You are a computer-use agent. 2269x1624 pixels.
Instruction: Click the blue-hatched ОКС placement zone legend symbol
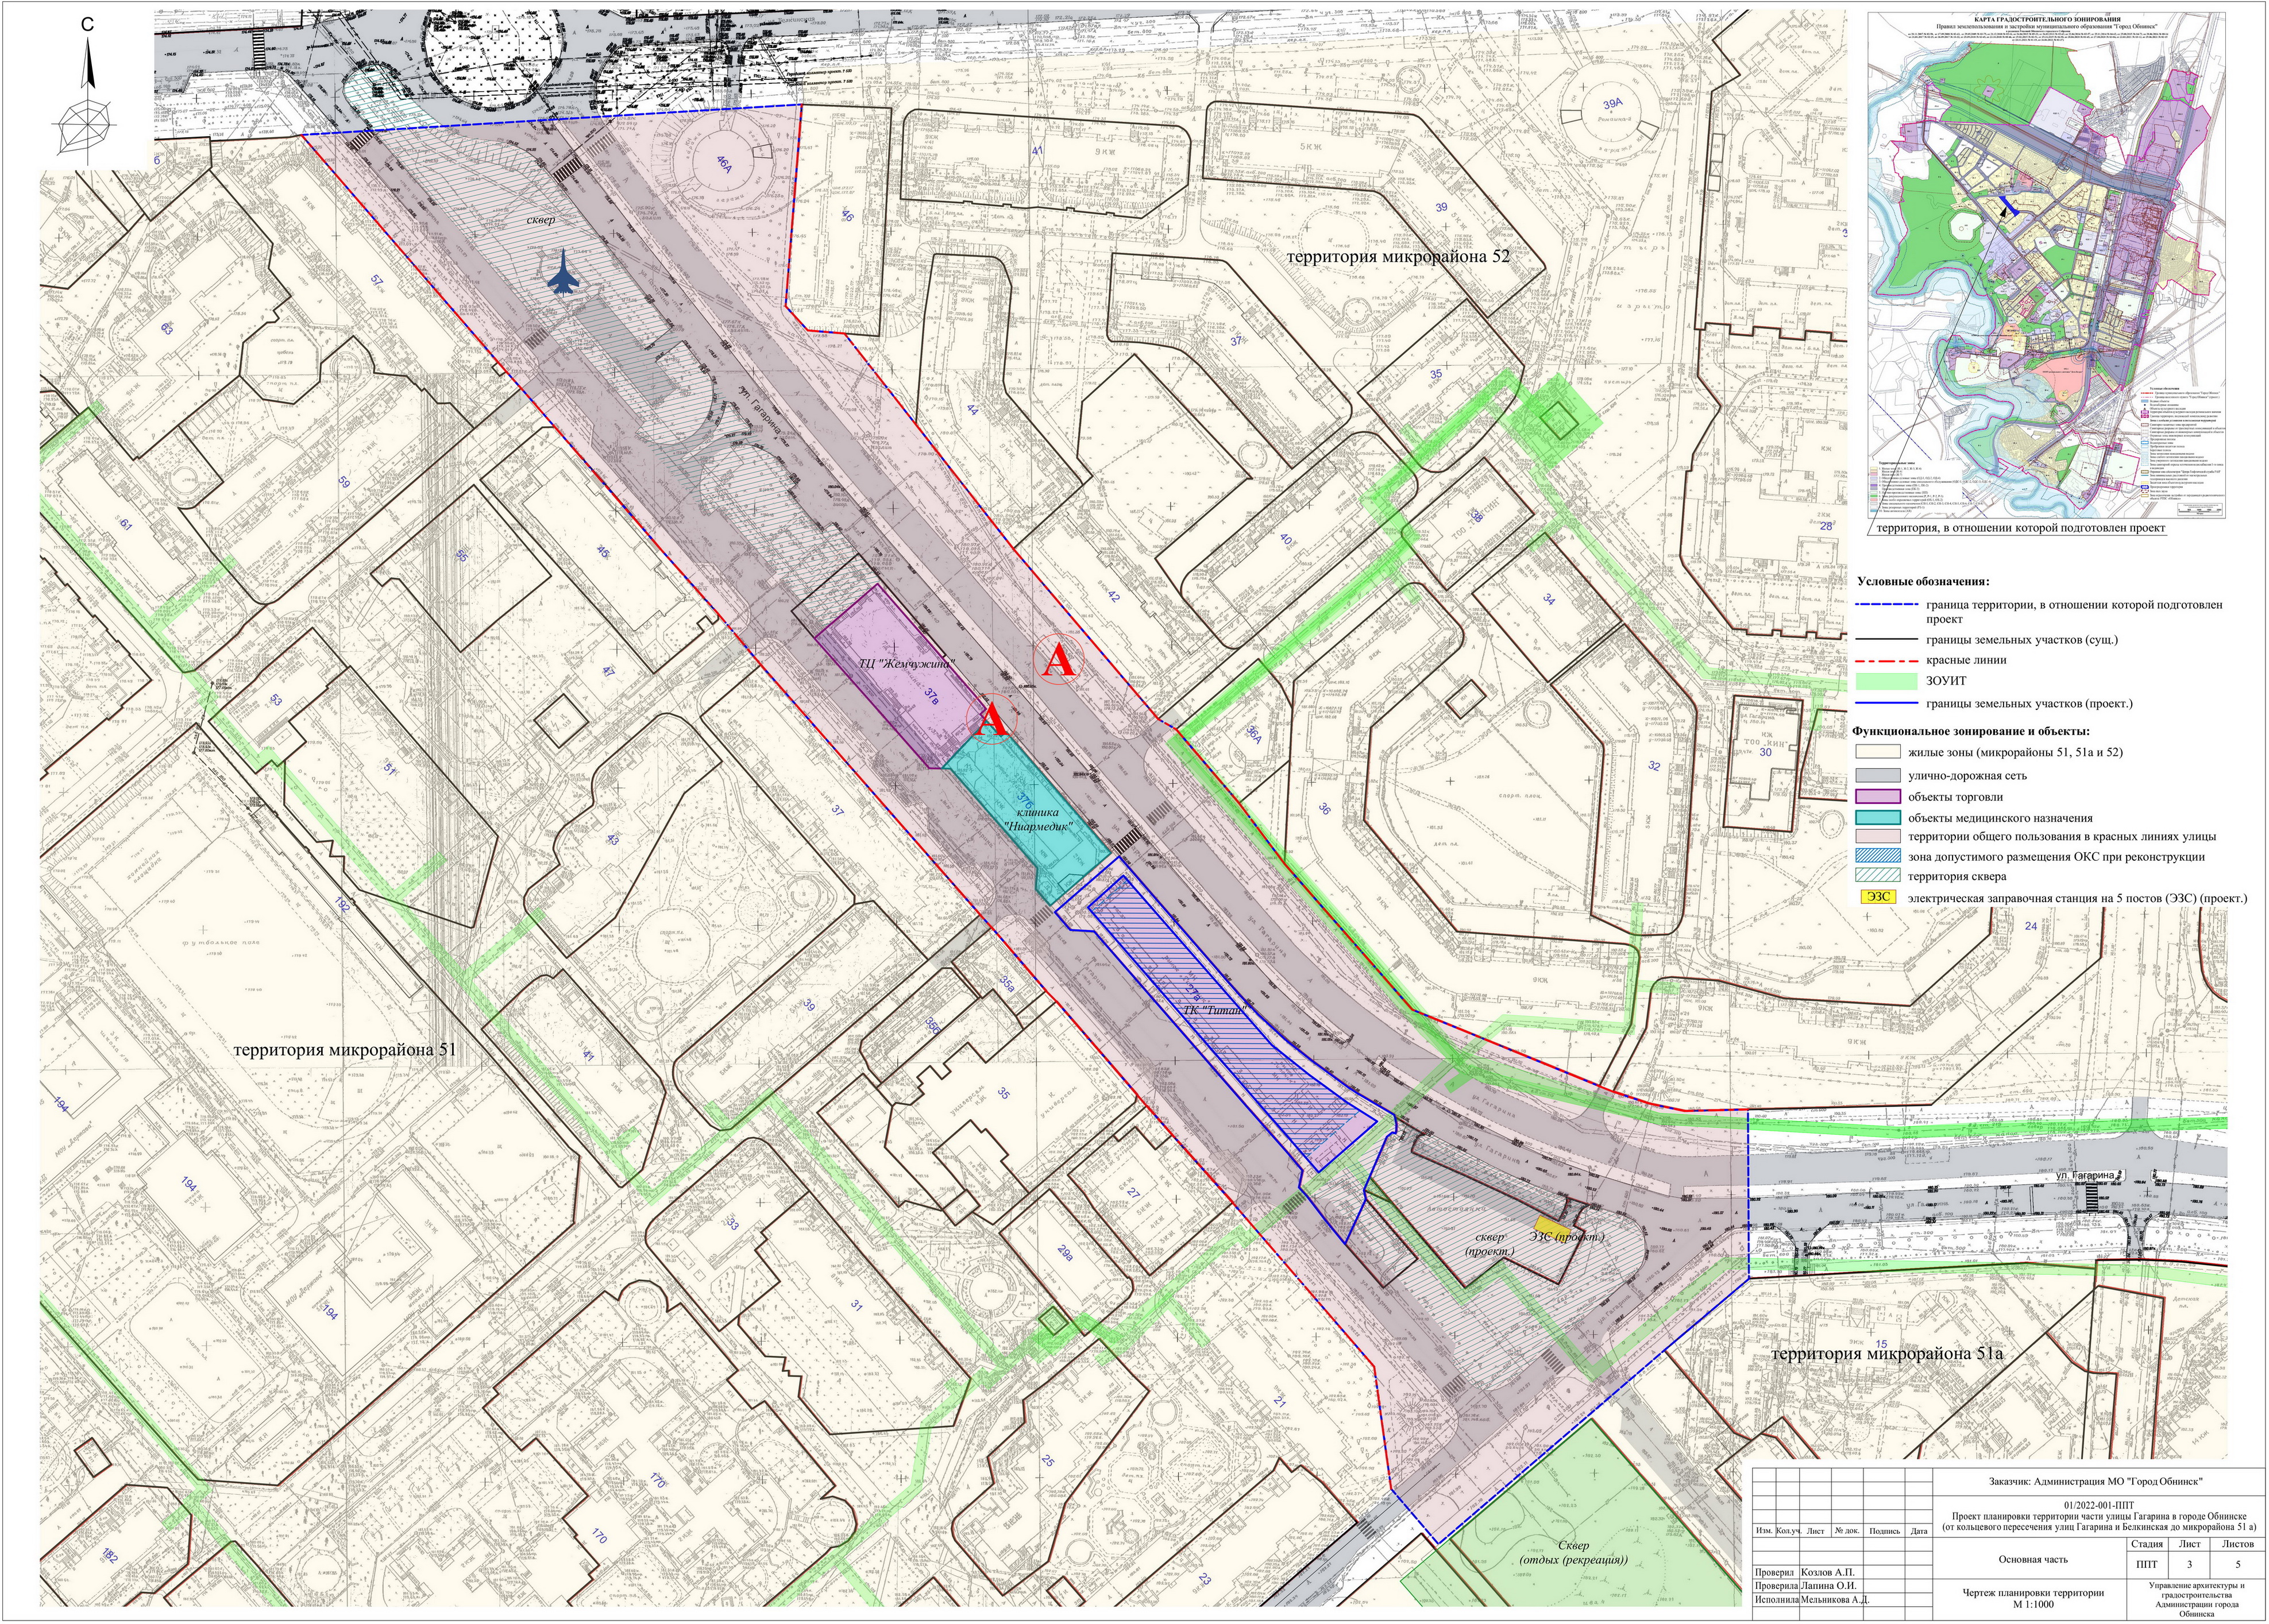point(1878,856)
